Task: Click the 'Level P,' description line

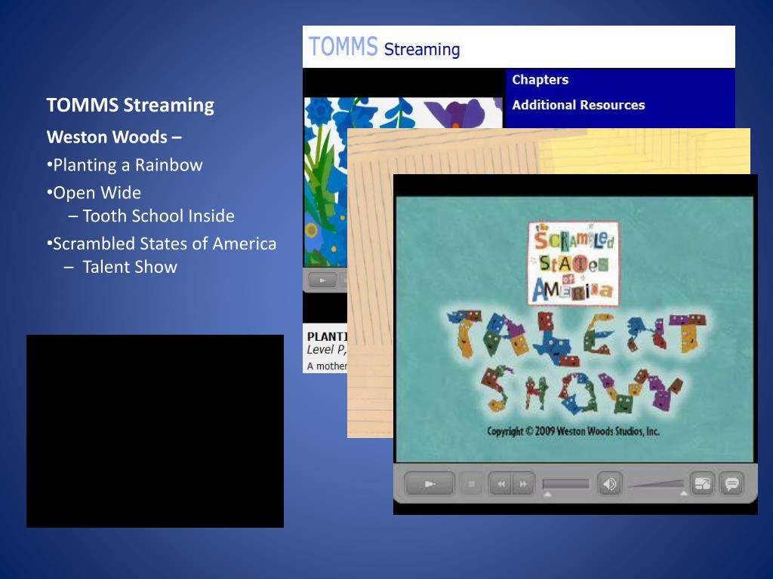Action: pyautogui.click(x=327, y=350)
